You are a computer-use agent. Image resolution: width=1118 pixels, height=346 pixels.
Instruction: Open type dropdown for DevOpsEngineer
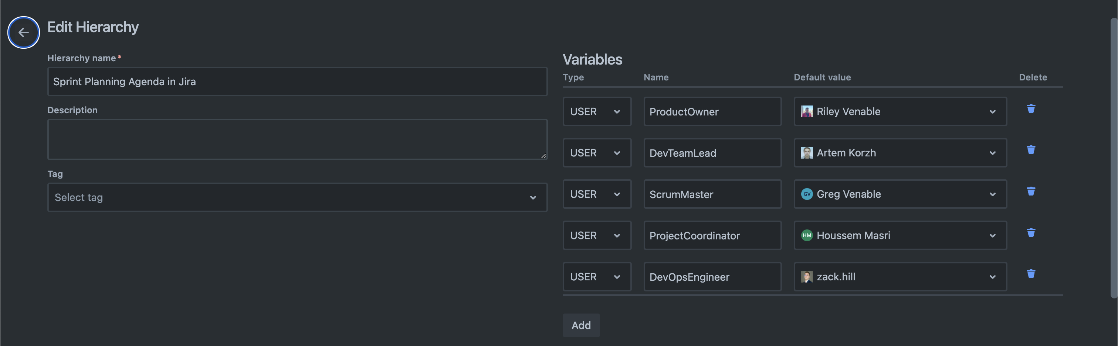596,277
